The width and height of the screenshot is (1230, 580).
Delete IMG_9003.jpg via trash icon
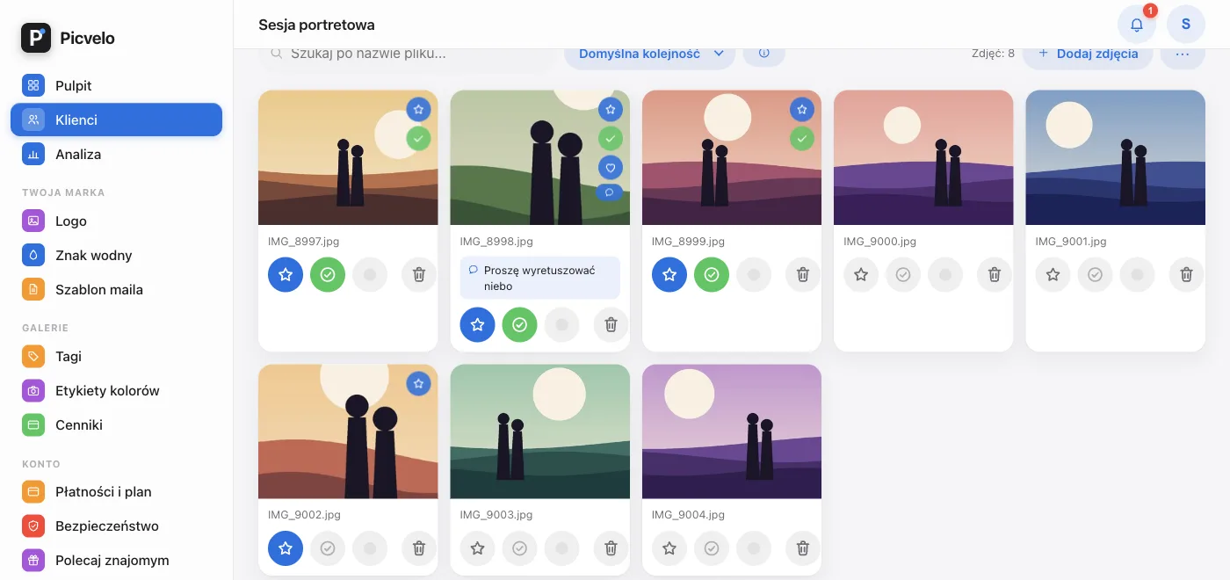pyautogui.click(x=611, y=548)
